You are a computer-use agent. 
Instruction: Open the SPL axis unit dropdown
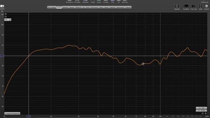tap(8, 20)
